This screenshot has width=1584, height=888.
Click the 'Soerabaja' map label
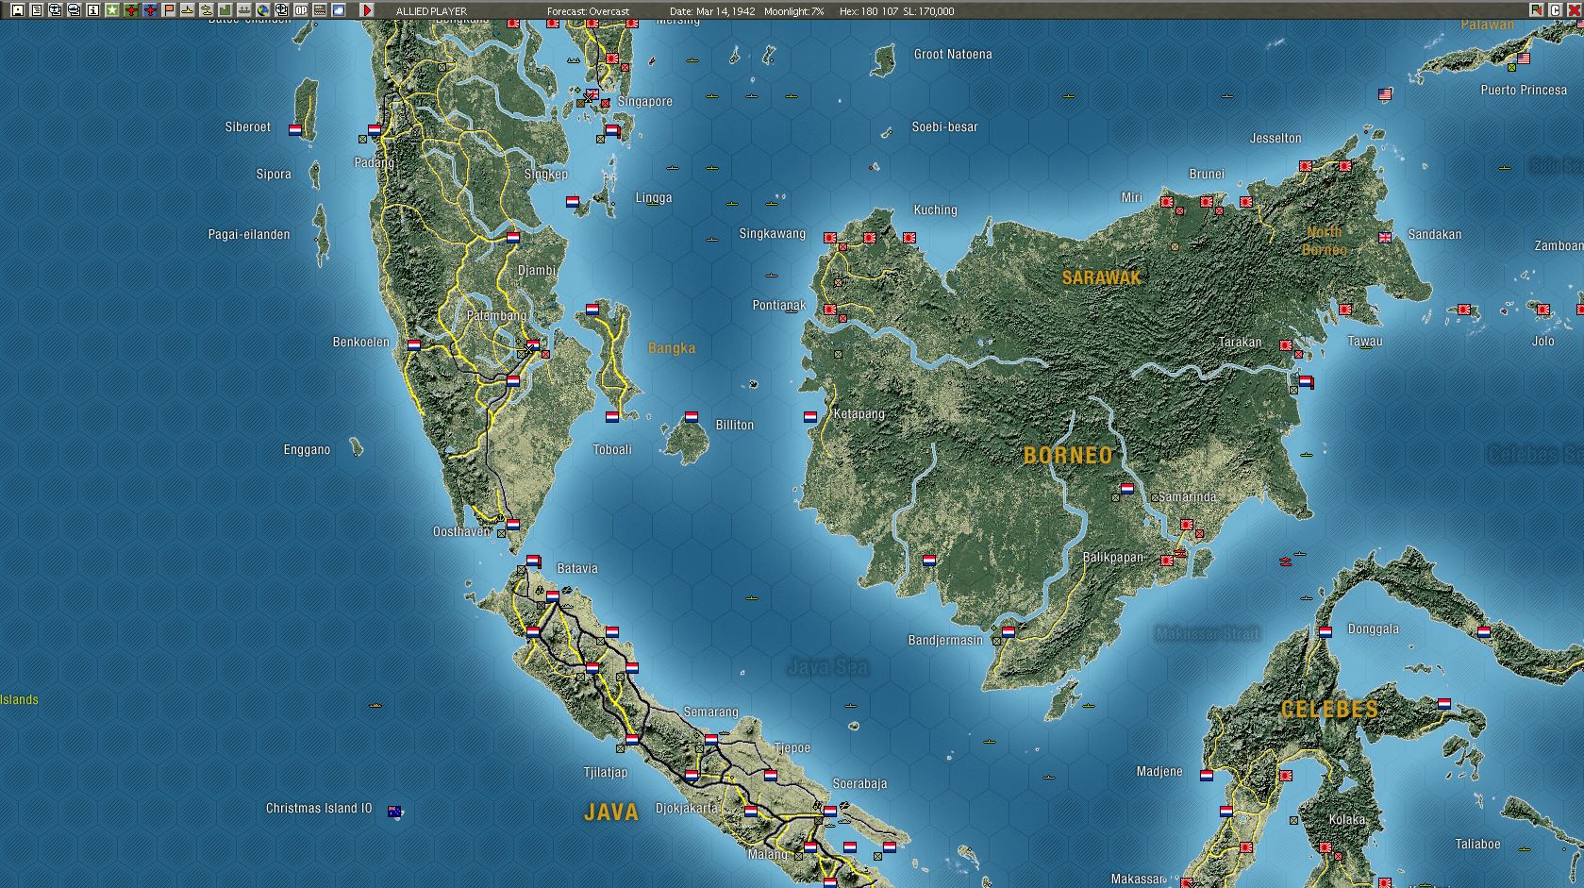(859, 783)
